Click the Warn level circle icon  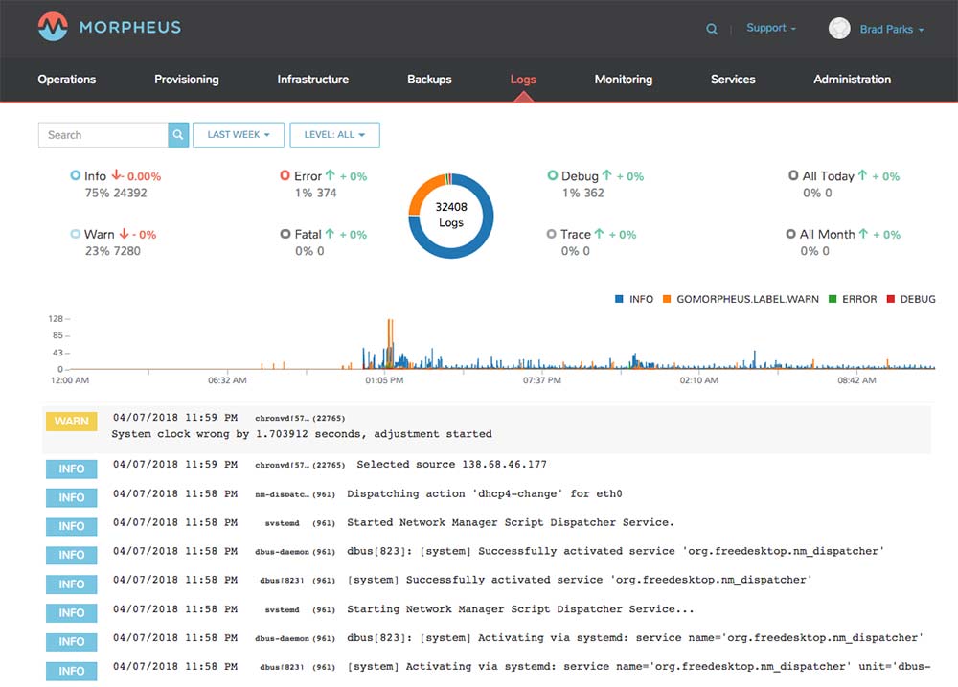(75, 234)
